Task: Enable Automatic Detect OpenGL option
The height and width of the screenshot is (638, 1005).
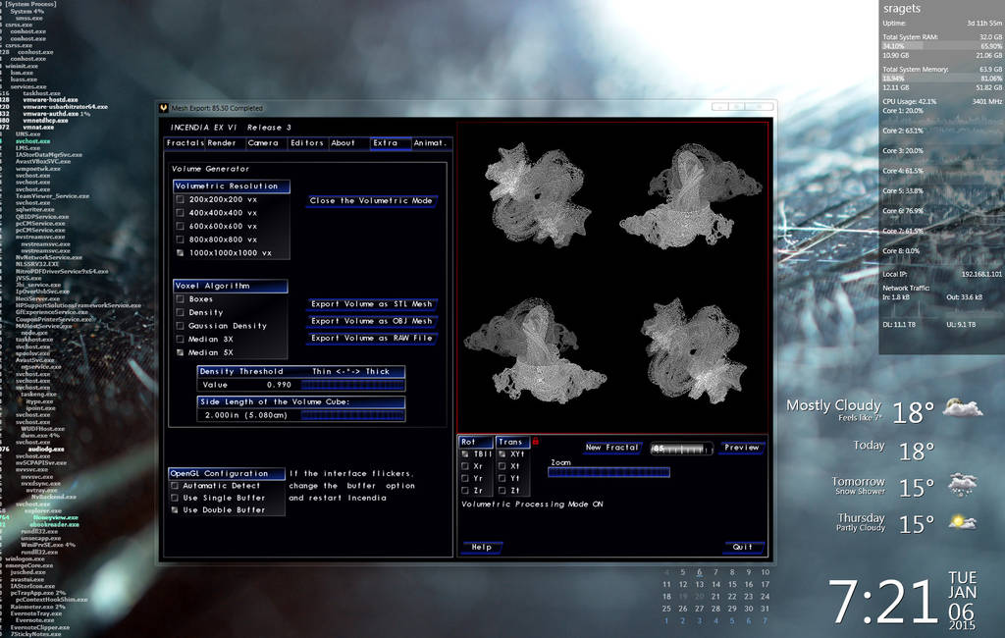Action: click(x=175, y=486)
